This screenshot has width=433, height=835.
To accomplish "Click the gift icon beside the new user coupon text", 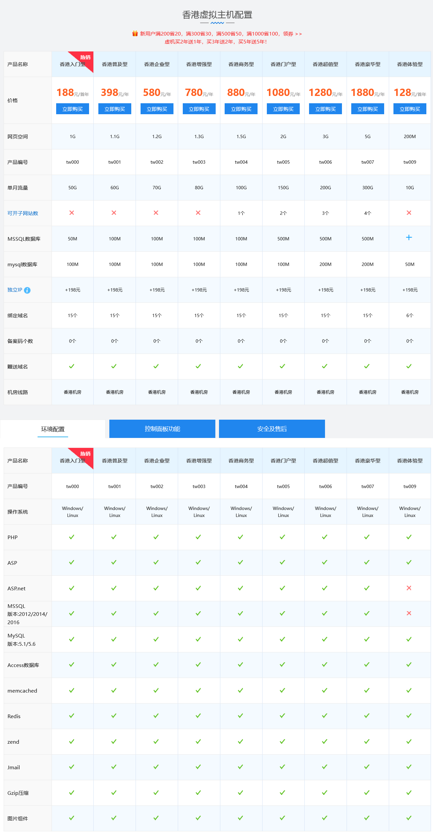I will [135, 34].
